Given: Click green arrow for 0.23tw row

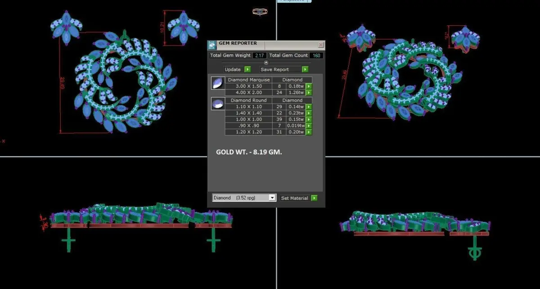Looking at the screenshot, I should 309,113.
